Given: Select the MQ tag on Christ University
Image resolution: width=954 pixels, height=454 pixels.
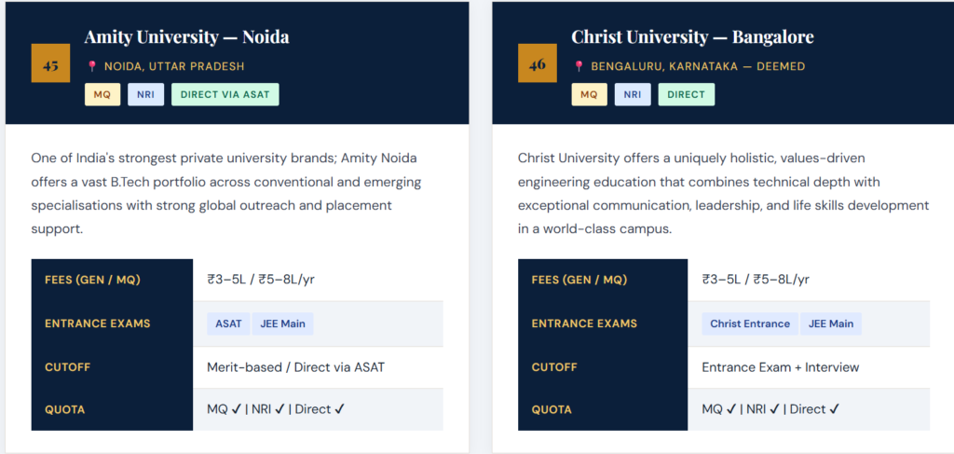Looking at the screenshot, I should [589, 94].
